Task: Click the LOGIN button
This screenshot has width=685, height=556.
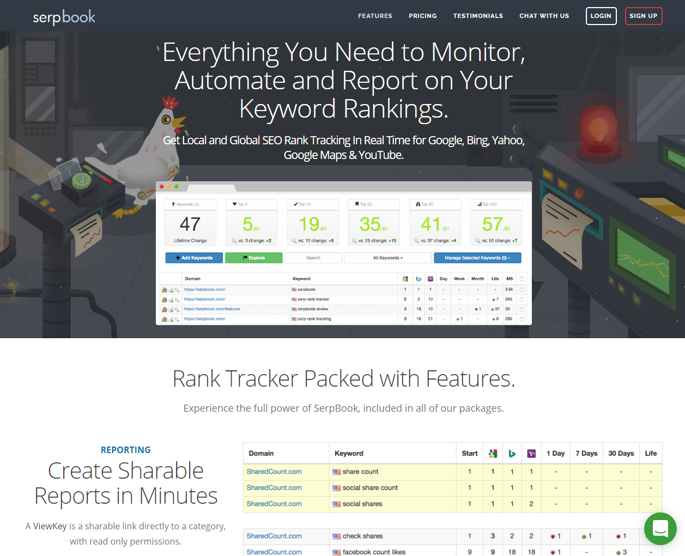Action: [601, 16]
